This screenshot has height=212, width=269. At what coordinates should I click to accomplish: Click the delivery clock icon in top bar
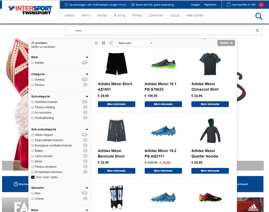click(x=66, y=5)
